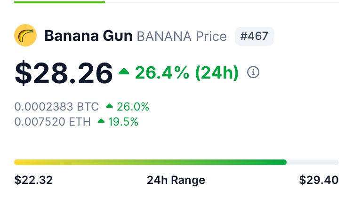The height and width of the screenshot is (199, 353).
Task: Click the green filled 24h range bar
Action: click(150, 162)
